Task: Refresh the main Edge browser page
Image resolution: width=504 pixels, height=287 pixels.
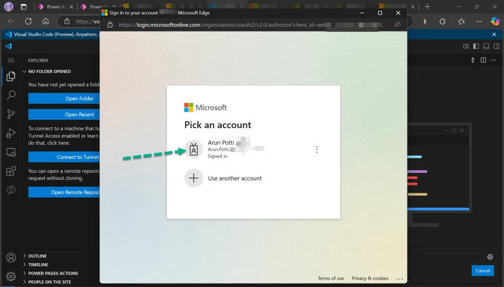Action: [28, 21]
